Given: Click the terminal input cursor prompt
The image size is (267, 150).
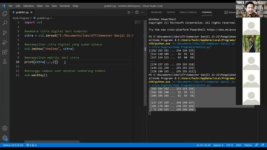Looking at the screenshot, I should (x=149, y=113).
